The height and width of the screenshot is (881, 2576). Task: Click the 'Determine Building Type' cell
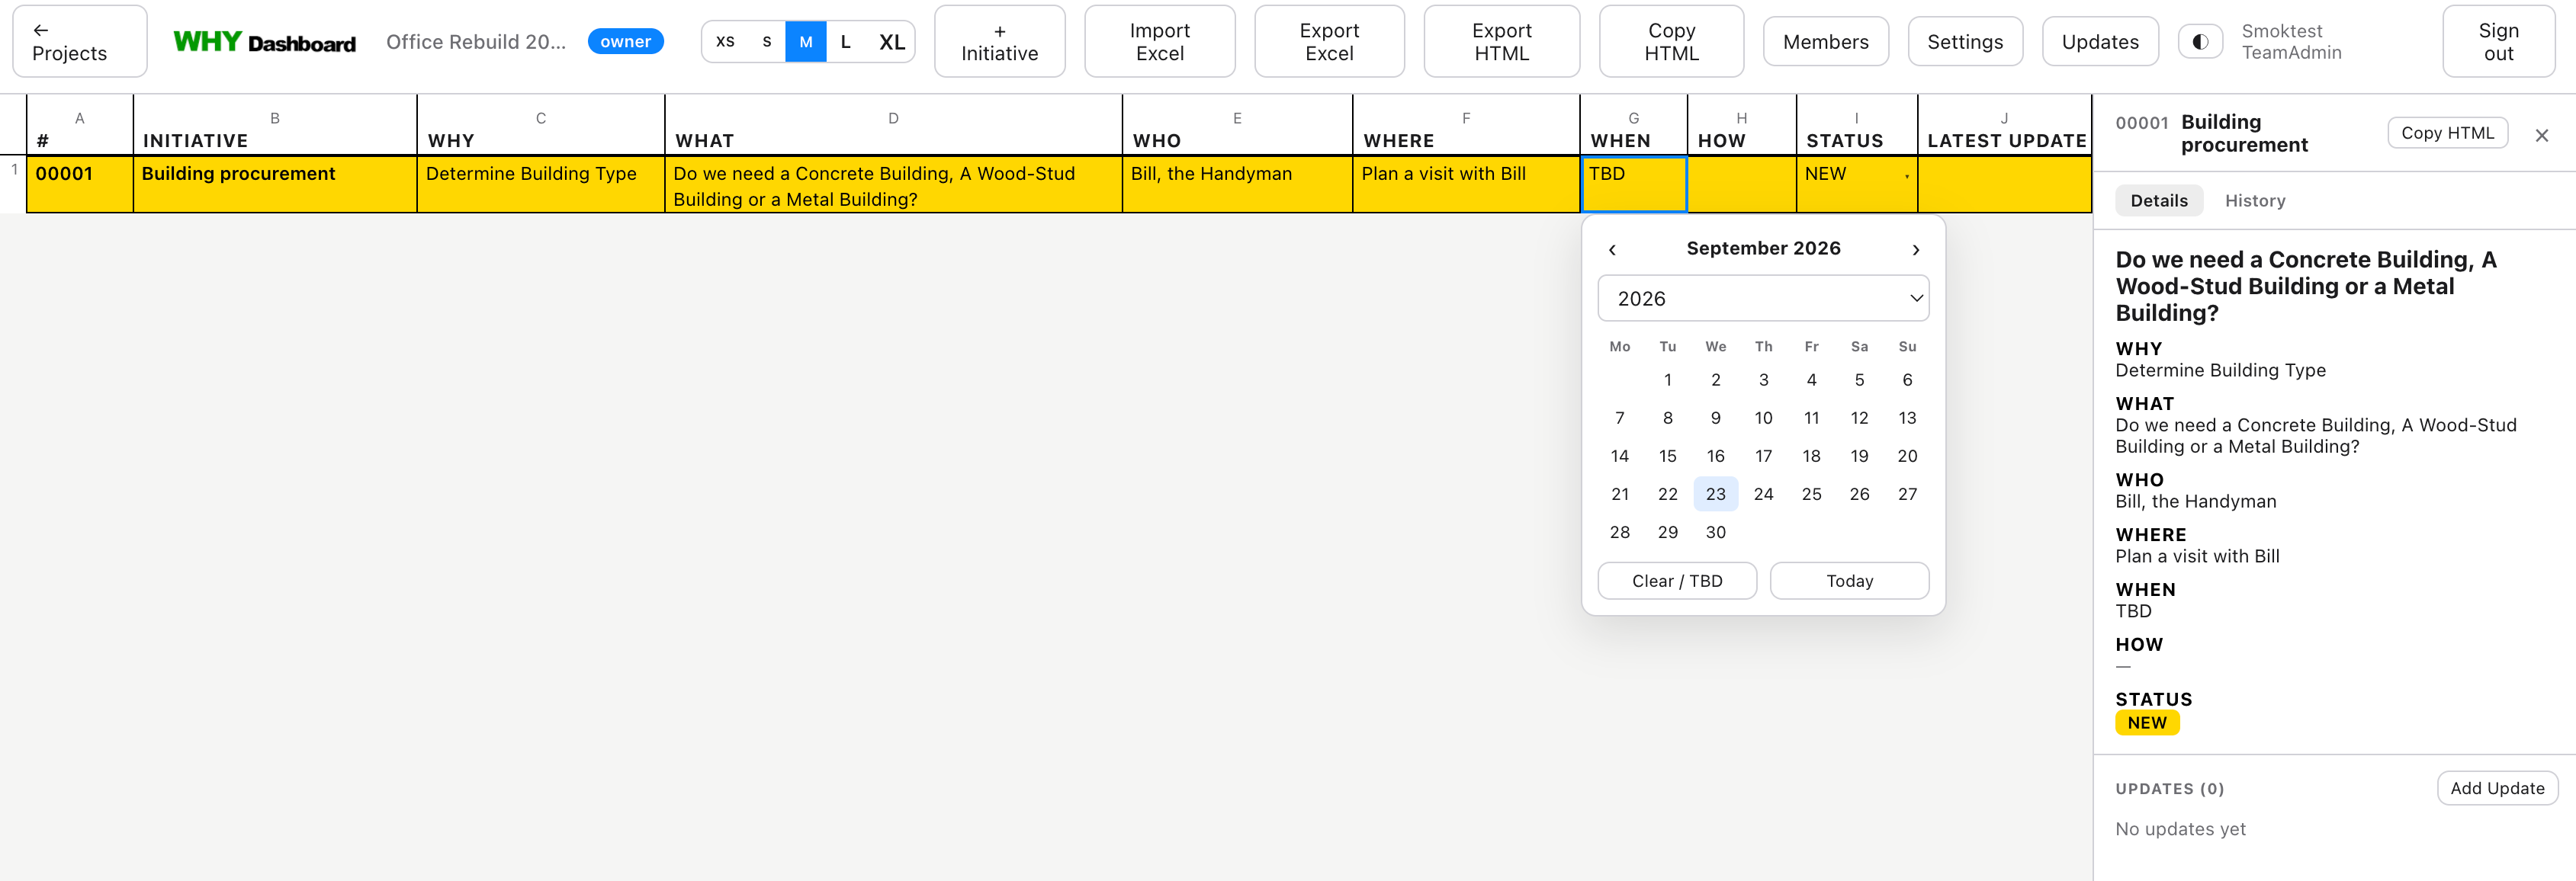point(540,184)
